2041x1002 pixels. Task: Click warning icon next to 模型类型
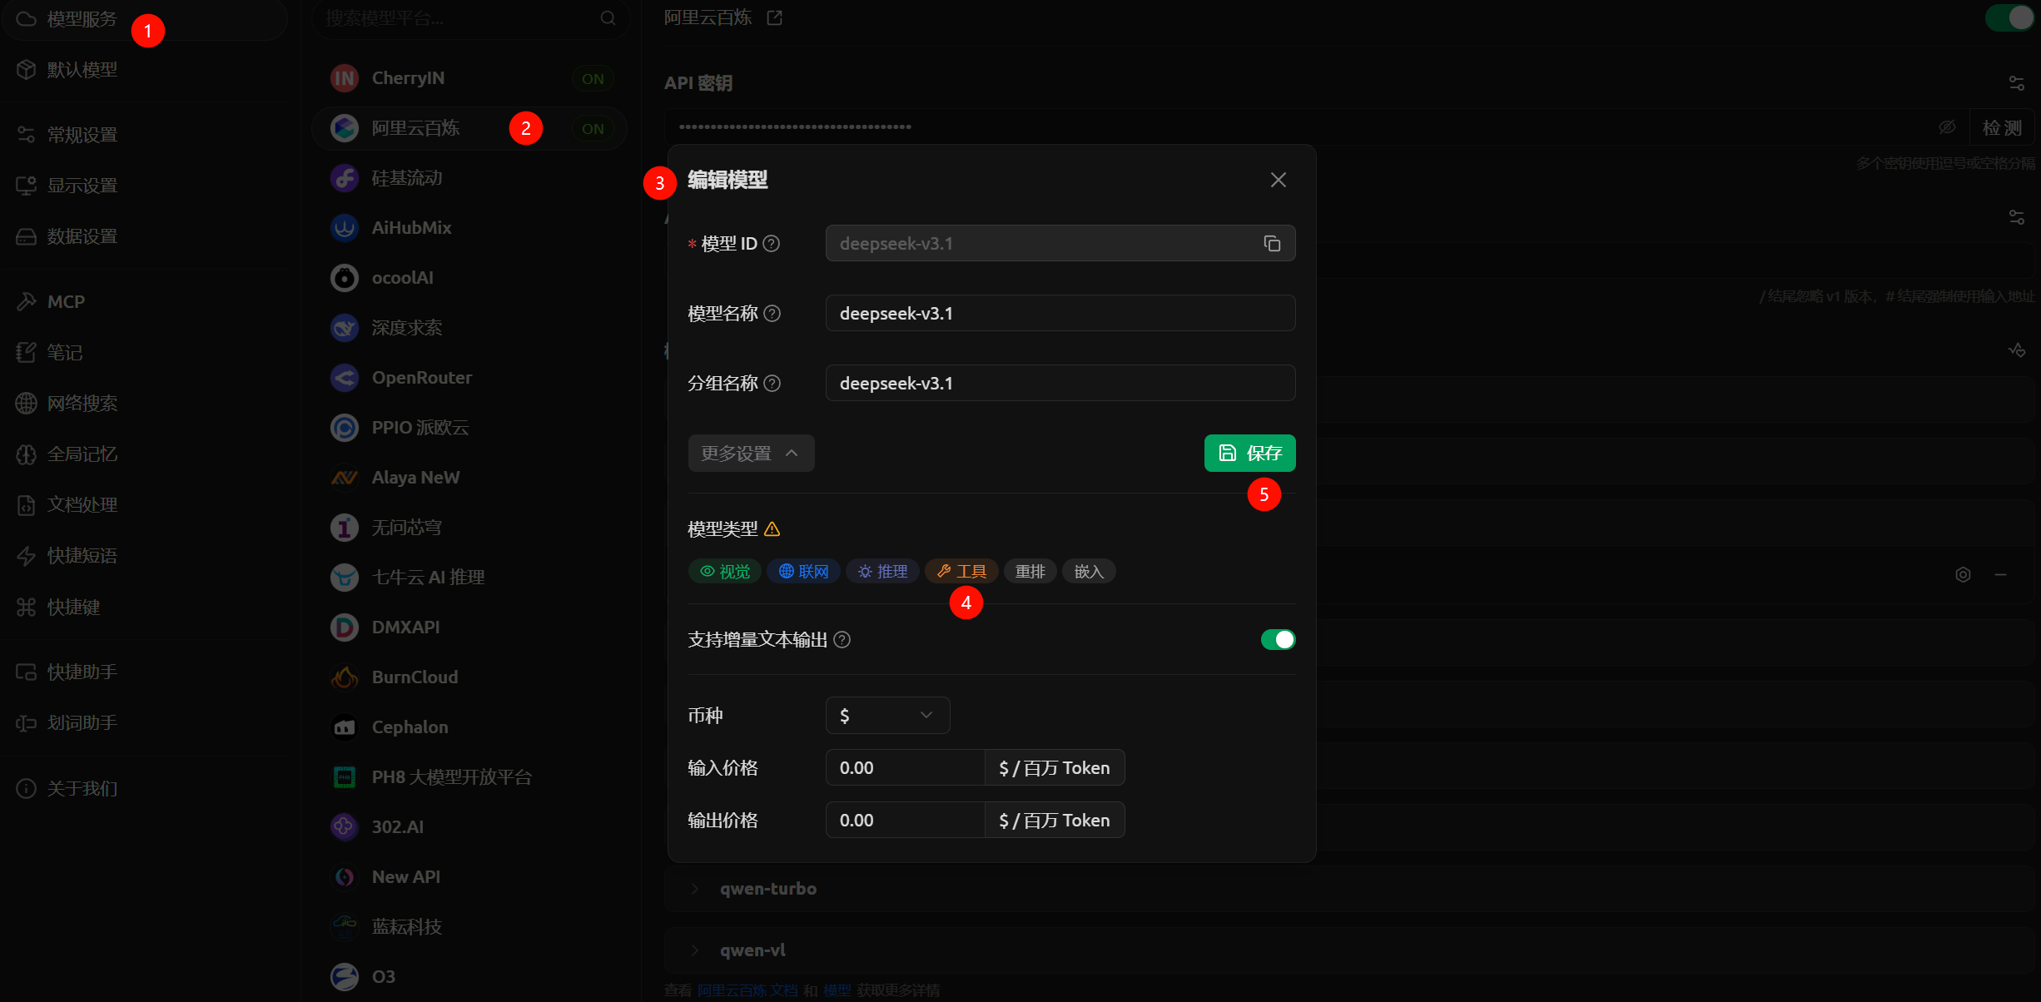coord(772,528)
